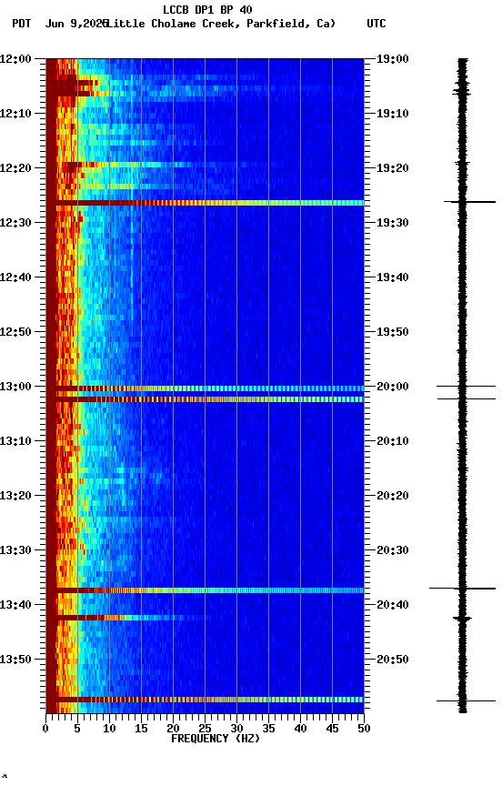Click the broadband event stripe near 12:27 PDT
The width and height of the screenshot is (502, 786).
tap(205, 203)
